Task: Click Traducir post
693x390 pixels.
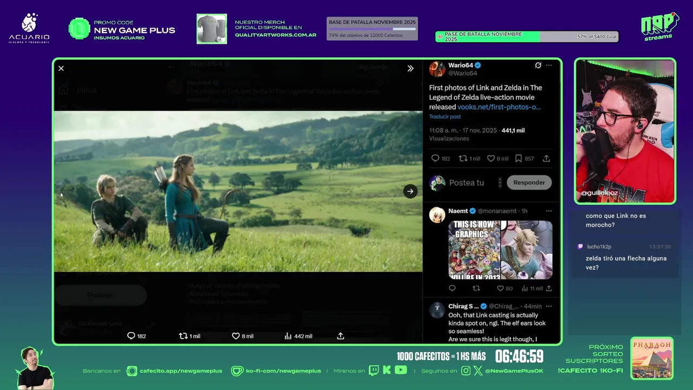Action: point(445,116)
